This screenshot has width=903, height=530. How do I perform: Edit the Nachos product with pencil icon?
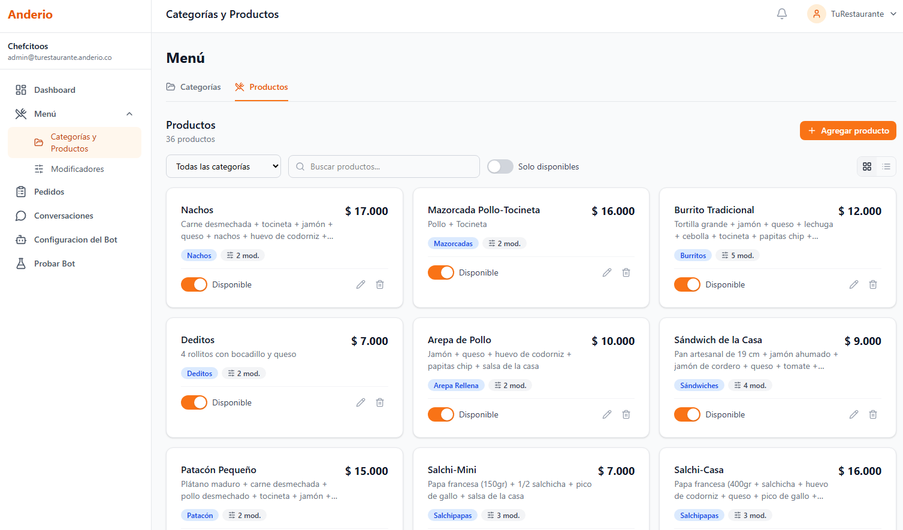[x=361, y=284]
